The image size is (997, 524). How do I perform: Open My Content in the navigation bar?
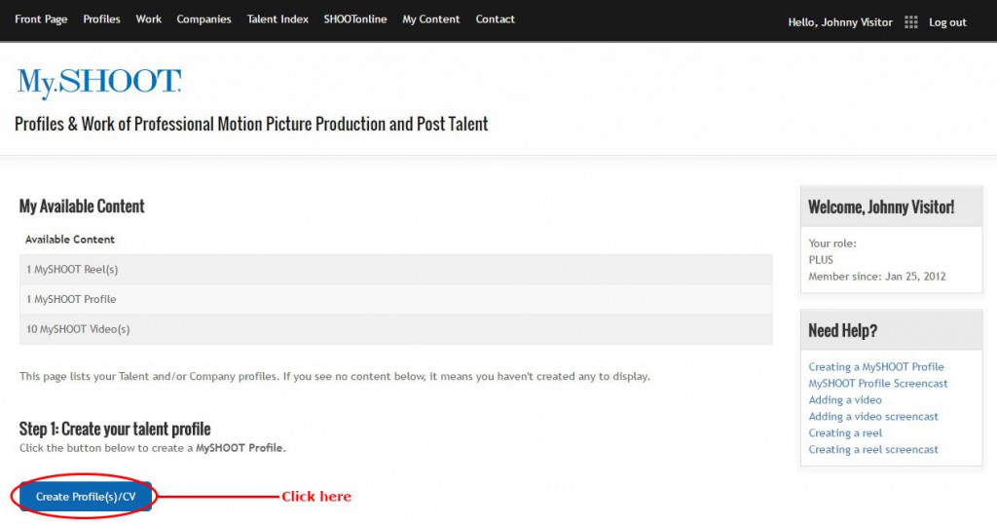point(430,19)
